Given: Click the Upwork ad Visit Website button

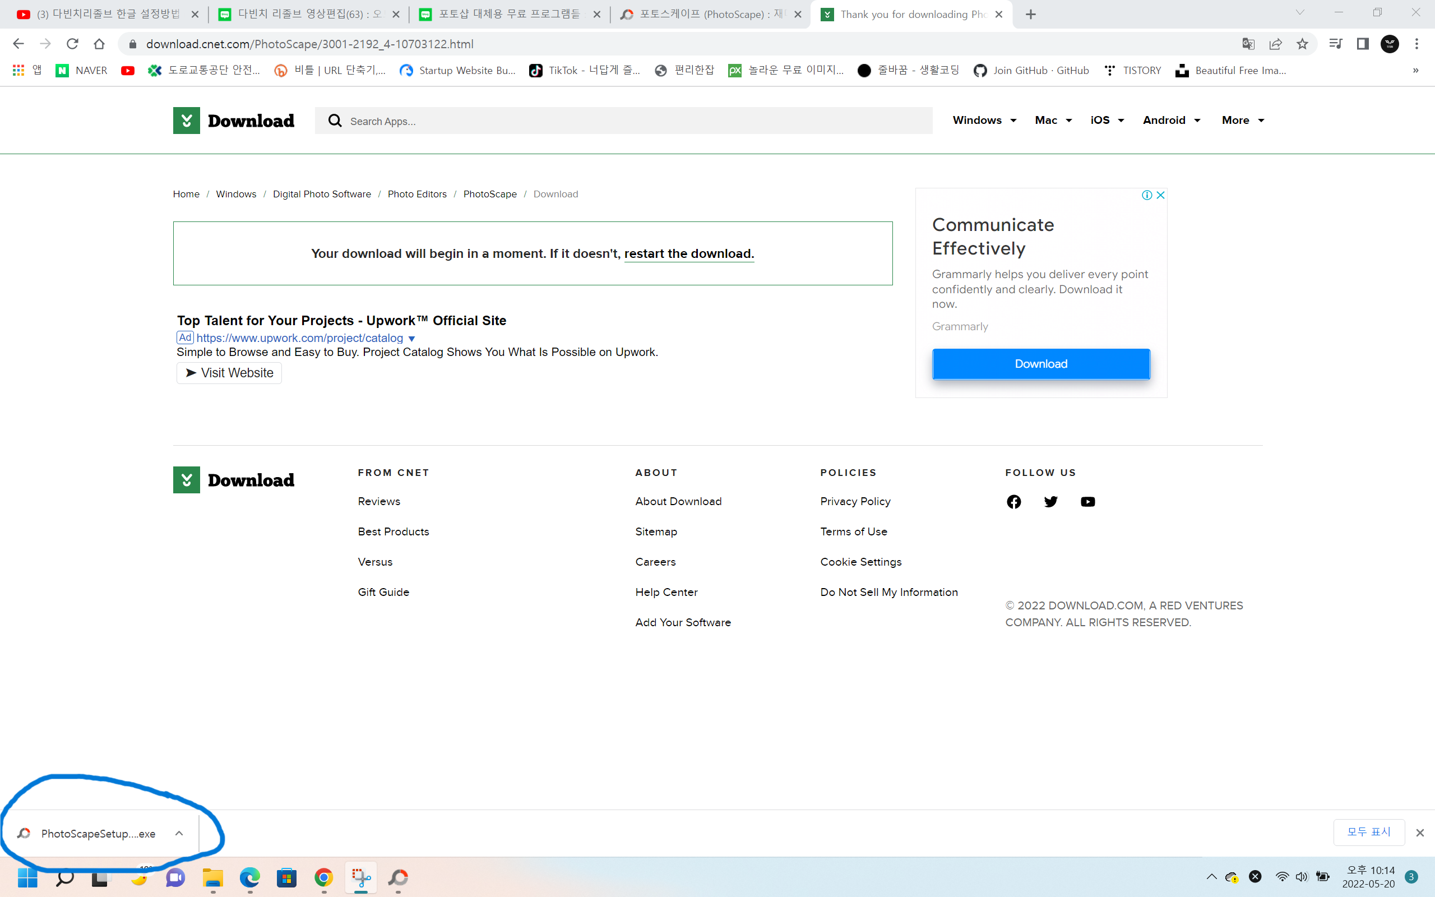Looking at the screenshot, I should (229, 373).
